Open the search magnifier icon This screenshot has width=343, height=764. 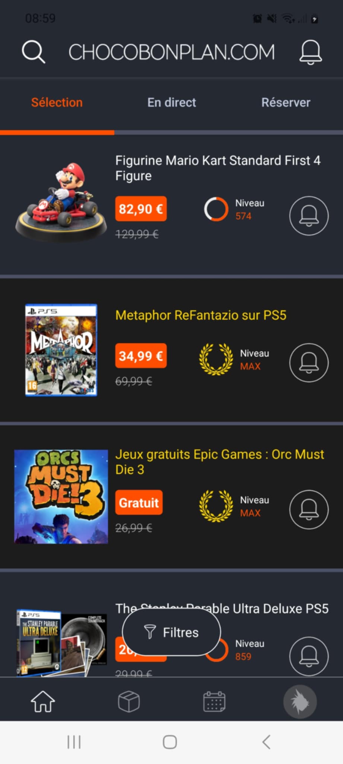[34, 52]
